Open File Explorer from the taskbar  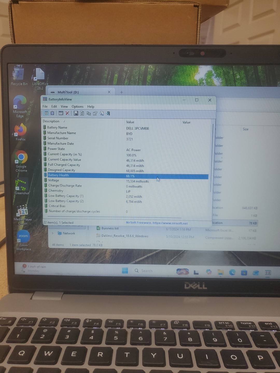(221, 272)
